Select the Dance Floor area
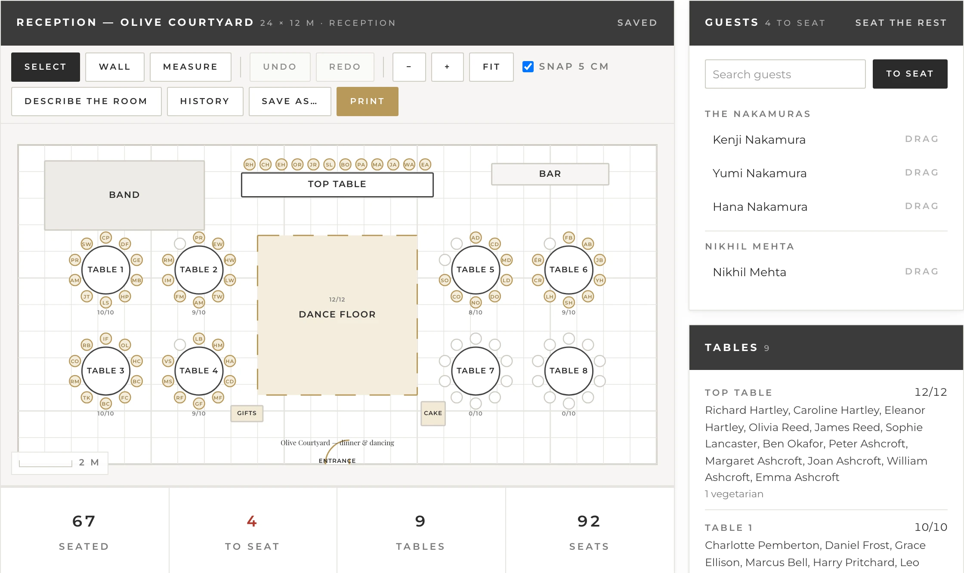This screenshot has width=964, height=573. pyautogui.click(x=337, y=314)
